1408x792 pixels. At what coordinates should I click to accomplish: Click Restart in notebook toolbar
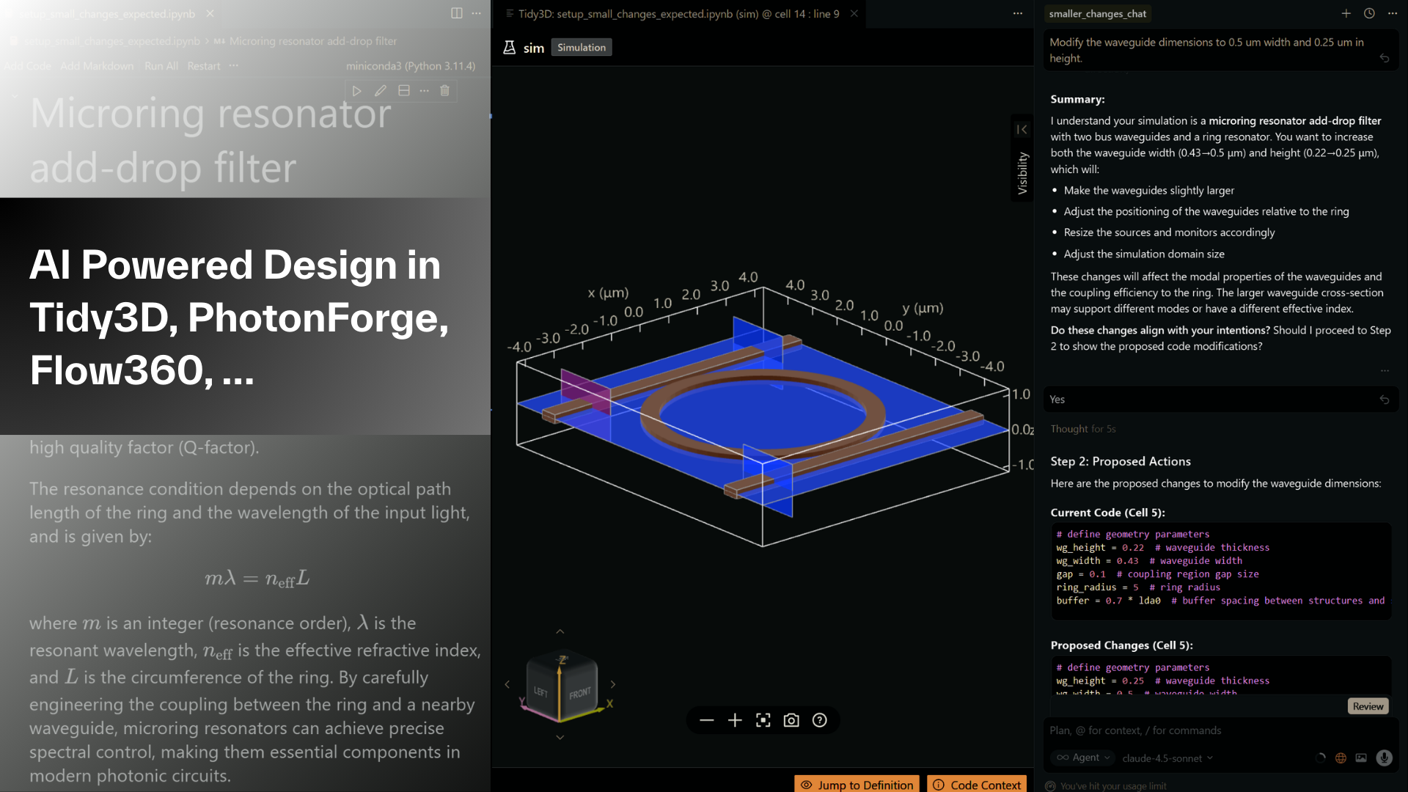tap(204, 66)
